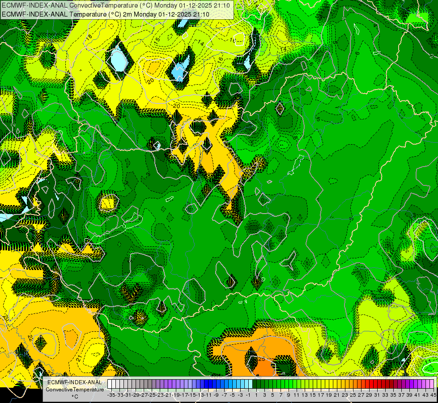Pick the white swatch above the -35 legend label
The height and width of the screenshot is (403, 438).
pos(110,384)
